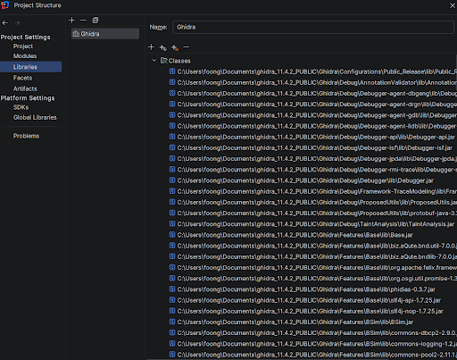Click the Copy library icon

click(96, 21)
